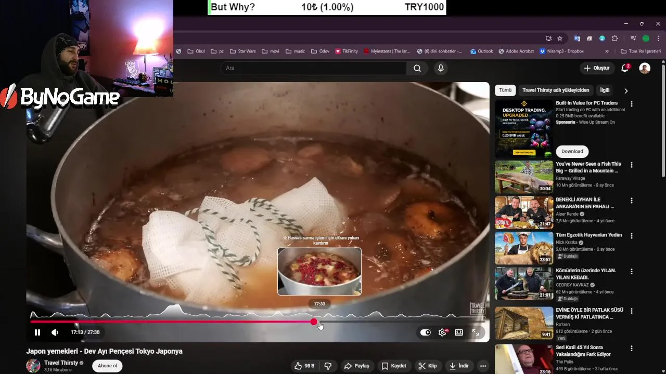This screenshot has width=666, height=374.
Task: Bookmark this page with the star icon
Action: tap(560, 38)
